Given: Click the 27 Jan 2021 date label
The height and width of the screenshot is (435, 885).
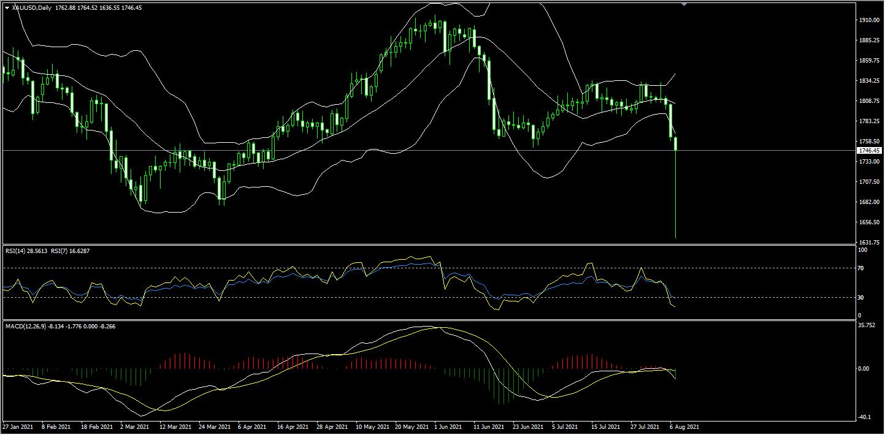Looking at the screenshot, I should (x=17, y=426).
